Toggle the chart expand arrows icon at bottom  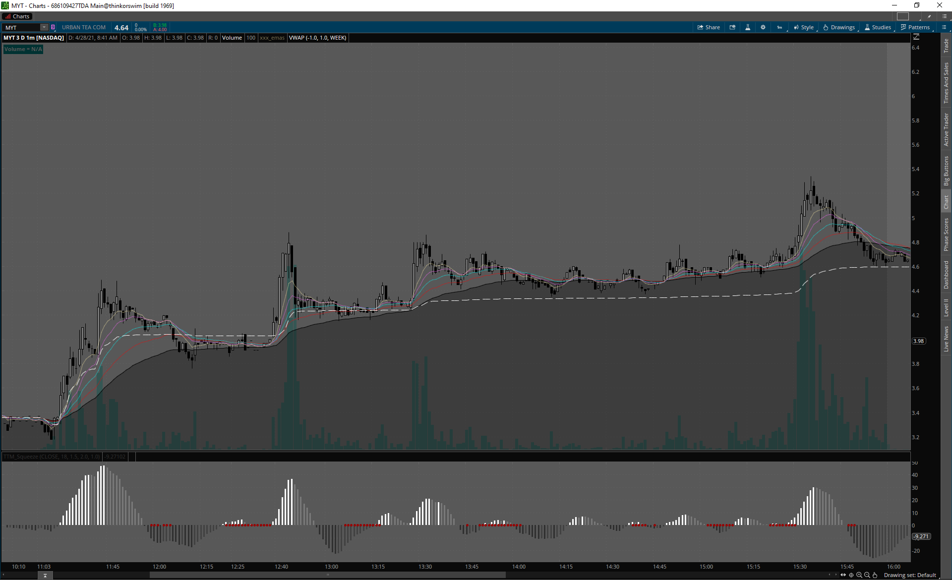(x=843, y=575)
